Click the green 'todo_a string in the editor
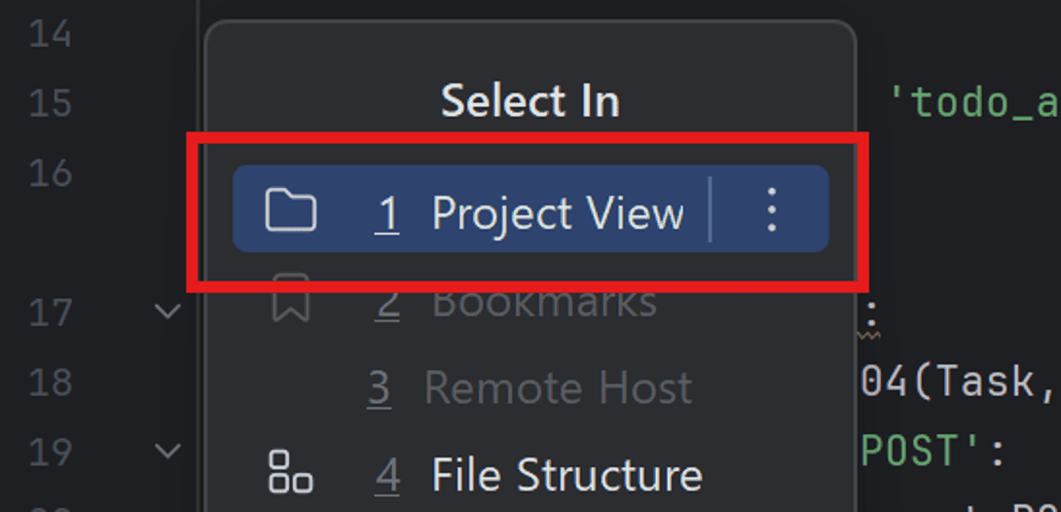The width and height of the screenshot is (1061, 512). tap(974, 103)
